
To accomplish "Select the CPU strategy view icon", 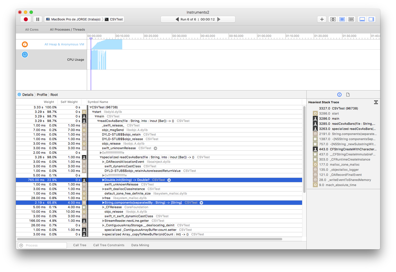I will (x=333, y=19).
